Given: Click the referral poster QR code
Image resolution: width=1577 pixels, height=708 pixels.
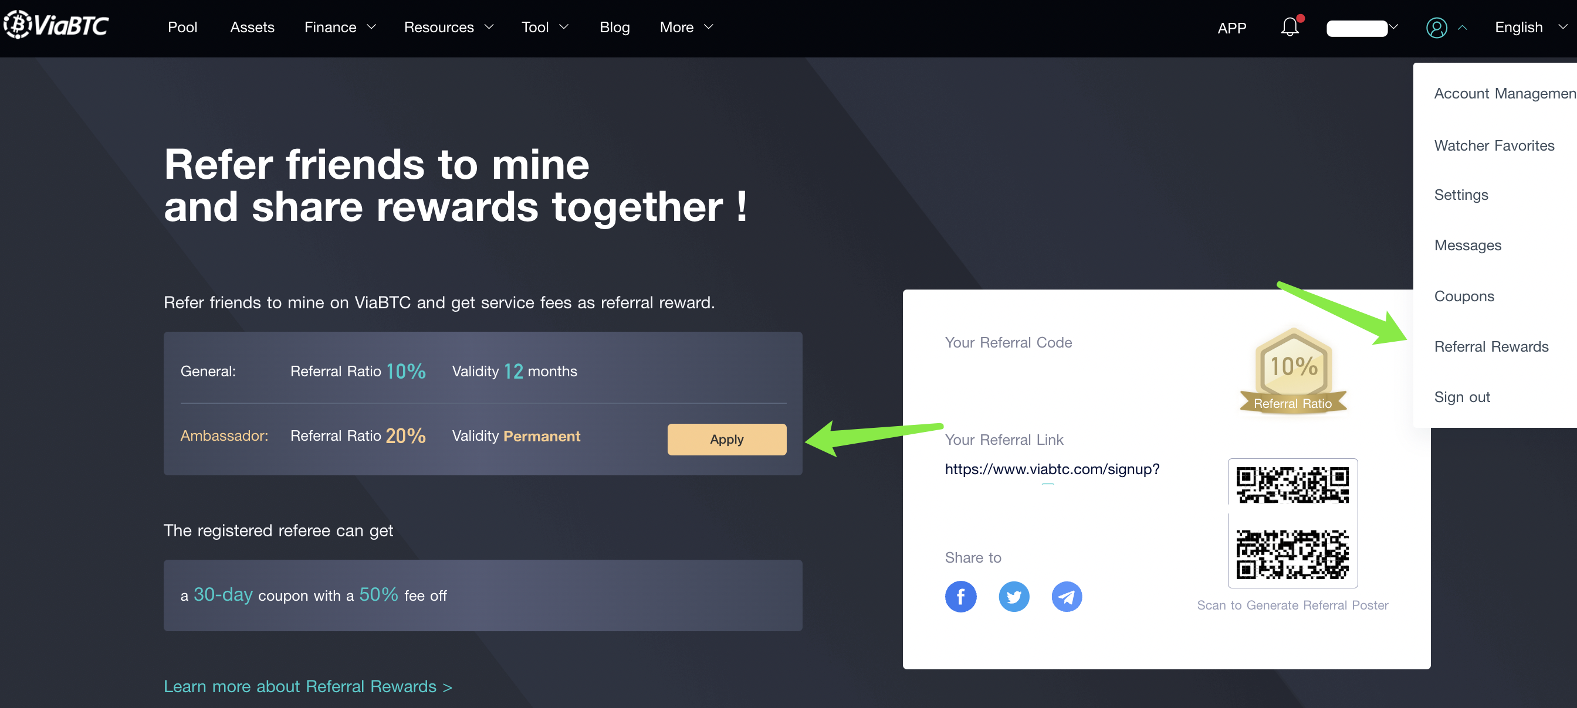Looking at the screenshot, I should point(1292,523).
